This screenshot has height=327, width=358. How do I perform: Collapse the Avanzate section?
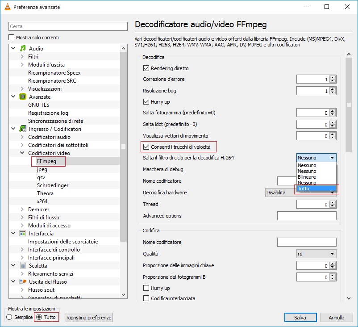coord(13,96)
